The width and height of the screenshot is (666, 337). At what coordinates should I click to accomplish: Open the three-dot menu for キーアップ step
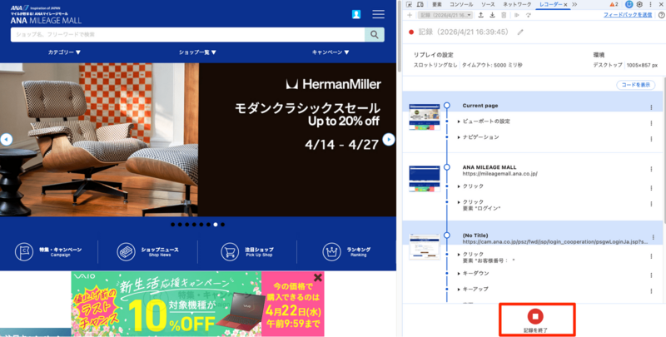(x=651, y=290)
